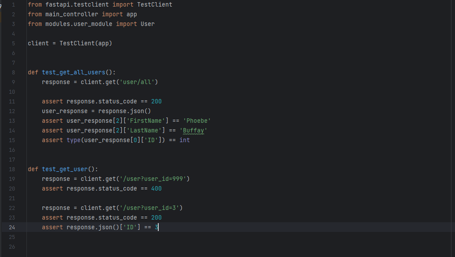Click the 400 status code on line 20
The image size is (455, 257).
[157, 188]
